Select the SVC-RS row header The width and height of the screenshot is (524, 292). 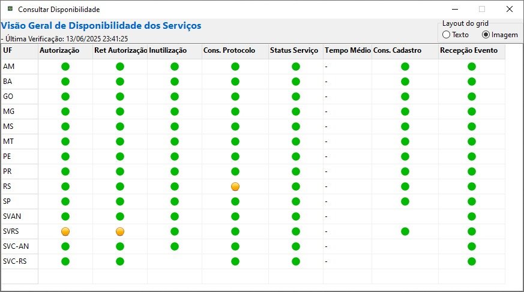pos(20,261)
